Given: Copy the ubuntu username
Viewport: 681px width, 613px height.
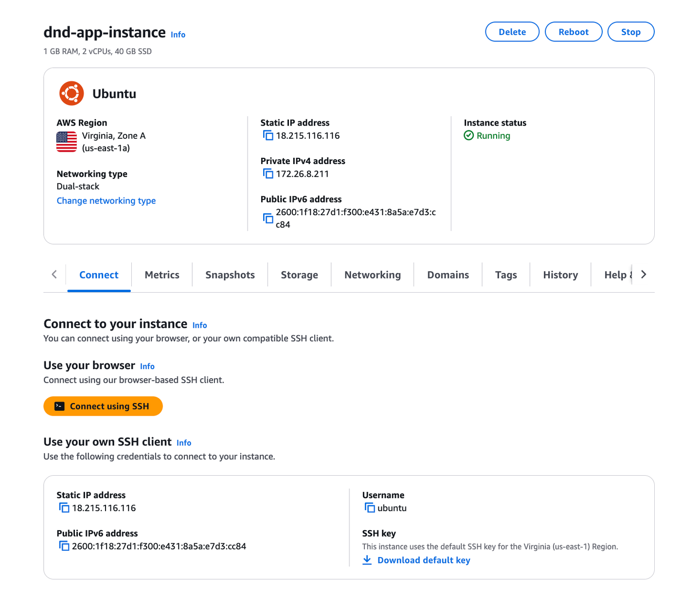Looking at the screenshot, I should (x=370, y=508).
